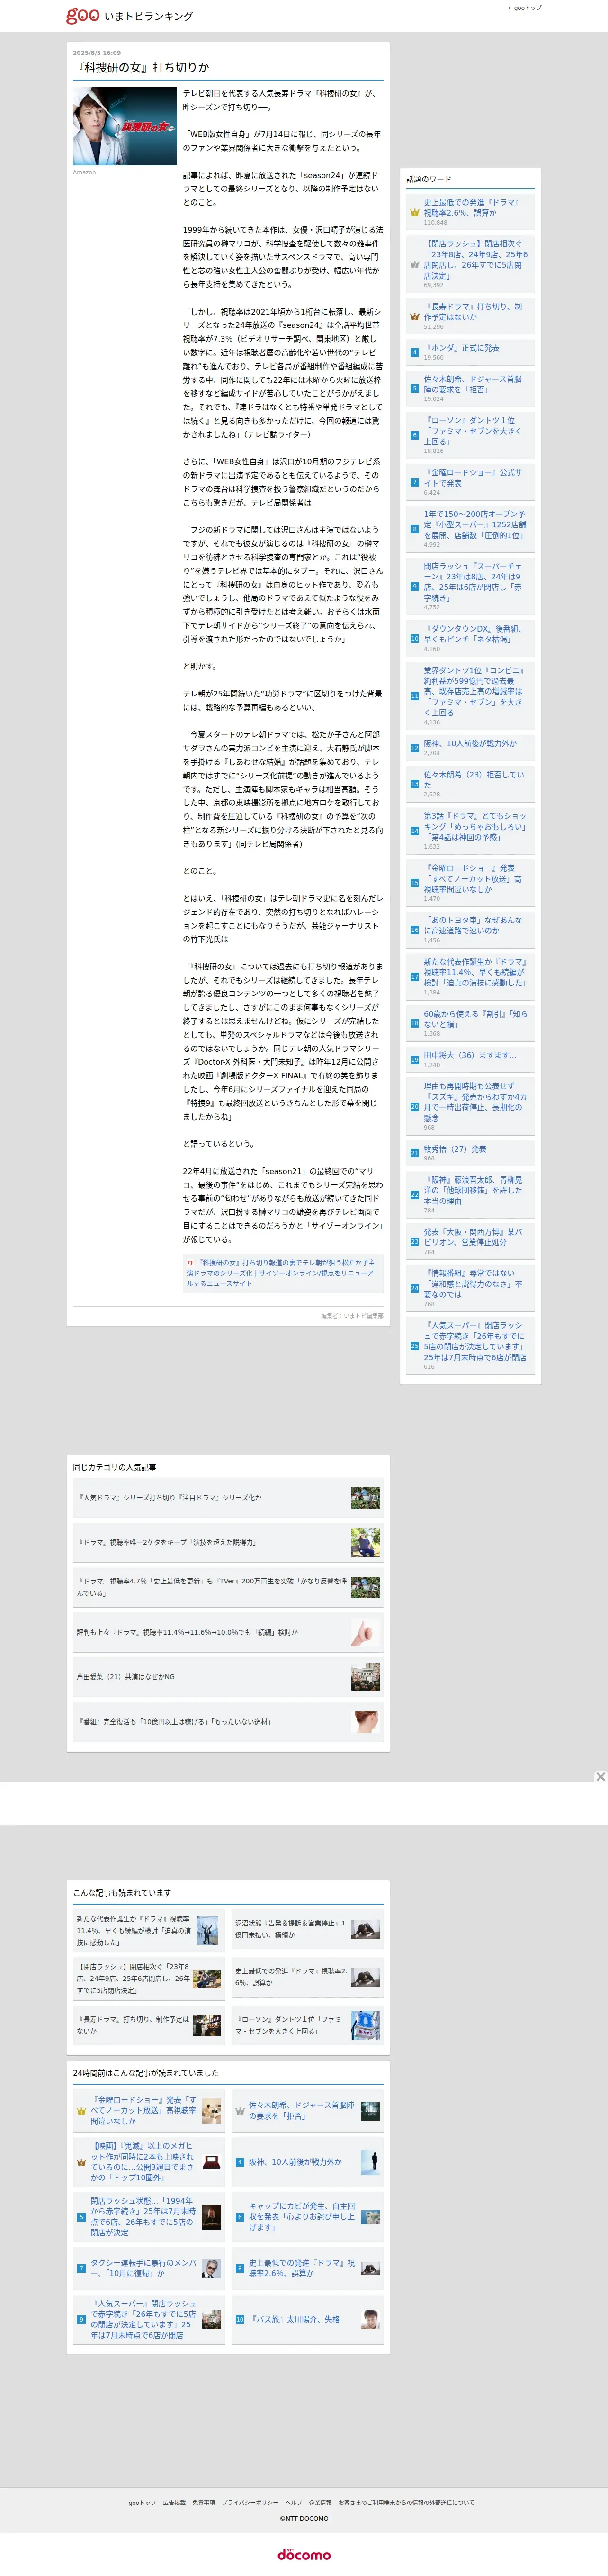Click thumbnail for 視聴率唯一2ケタをキープ article
The image size is (608, 2576).
coord(365,1542)
